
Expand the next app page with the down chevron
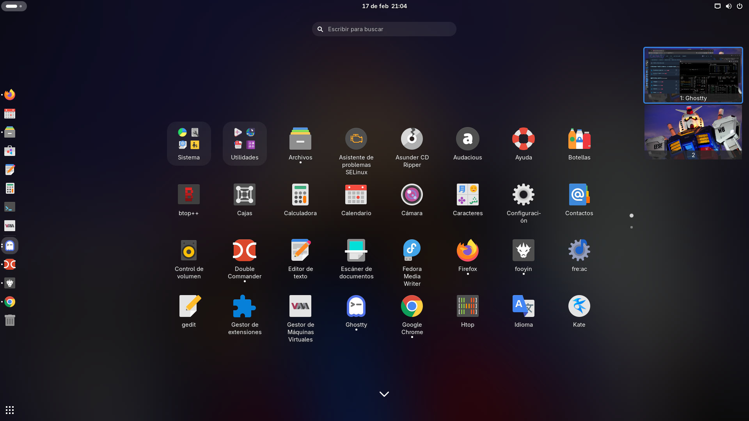[x=384, y=394]
